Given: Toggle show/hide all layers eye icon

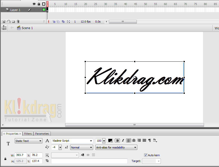Looking at the screenshot, I should pos(34,4).
